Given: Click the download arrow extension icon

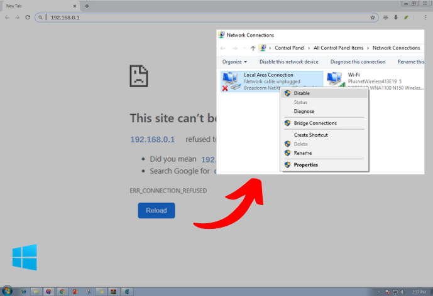Looking at the screenshot, I should tap(396, 18).
